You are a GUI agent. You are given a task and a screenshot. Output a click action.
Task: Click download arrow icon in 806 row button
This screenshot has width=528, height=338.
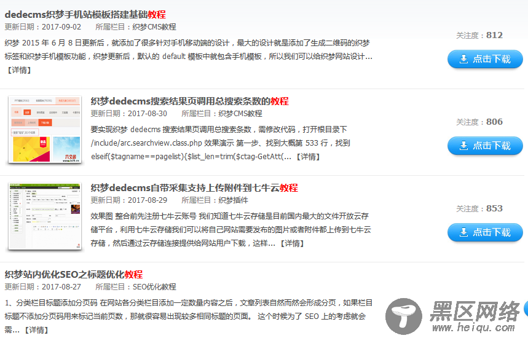pyautogui.click(x=463, y=146)
